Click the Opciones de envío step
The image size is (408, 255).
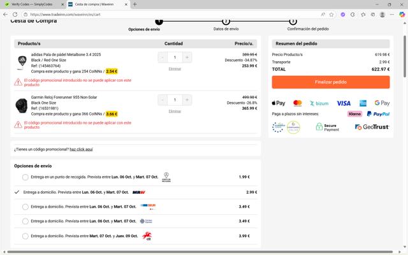tap(144, 29)
